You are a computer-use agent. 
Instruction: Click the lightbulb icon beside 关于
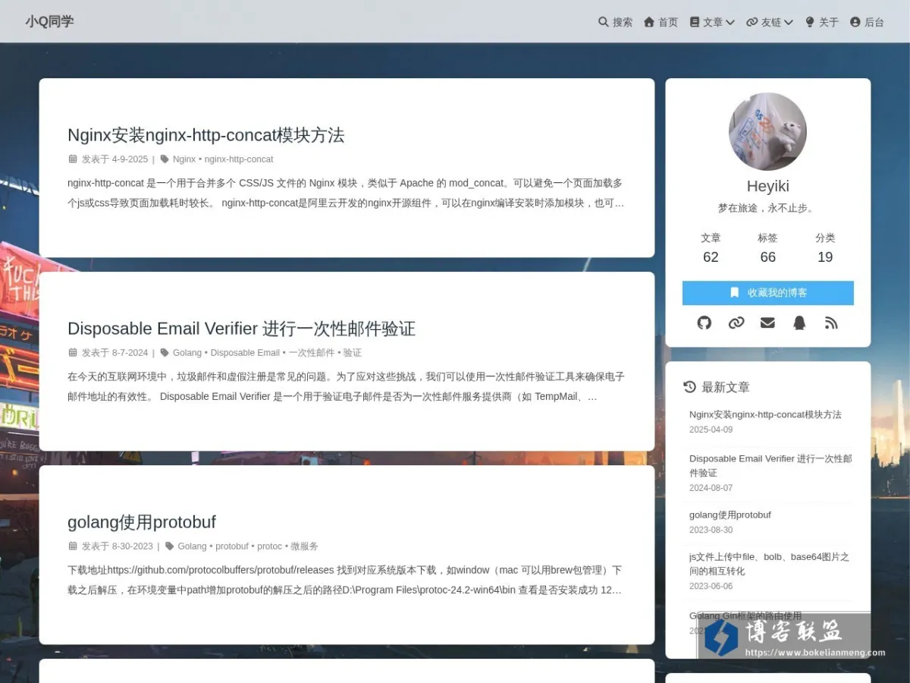[810, 22]
